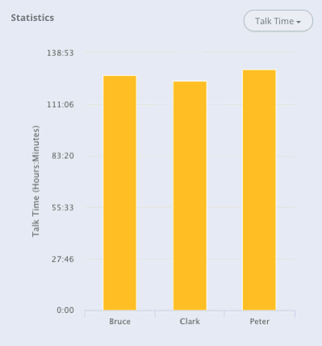
Task: Click the top edge of Bruce's bar
Action: click(119, 76)
